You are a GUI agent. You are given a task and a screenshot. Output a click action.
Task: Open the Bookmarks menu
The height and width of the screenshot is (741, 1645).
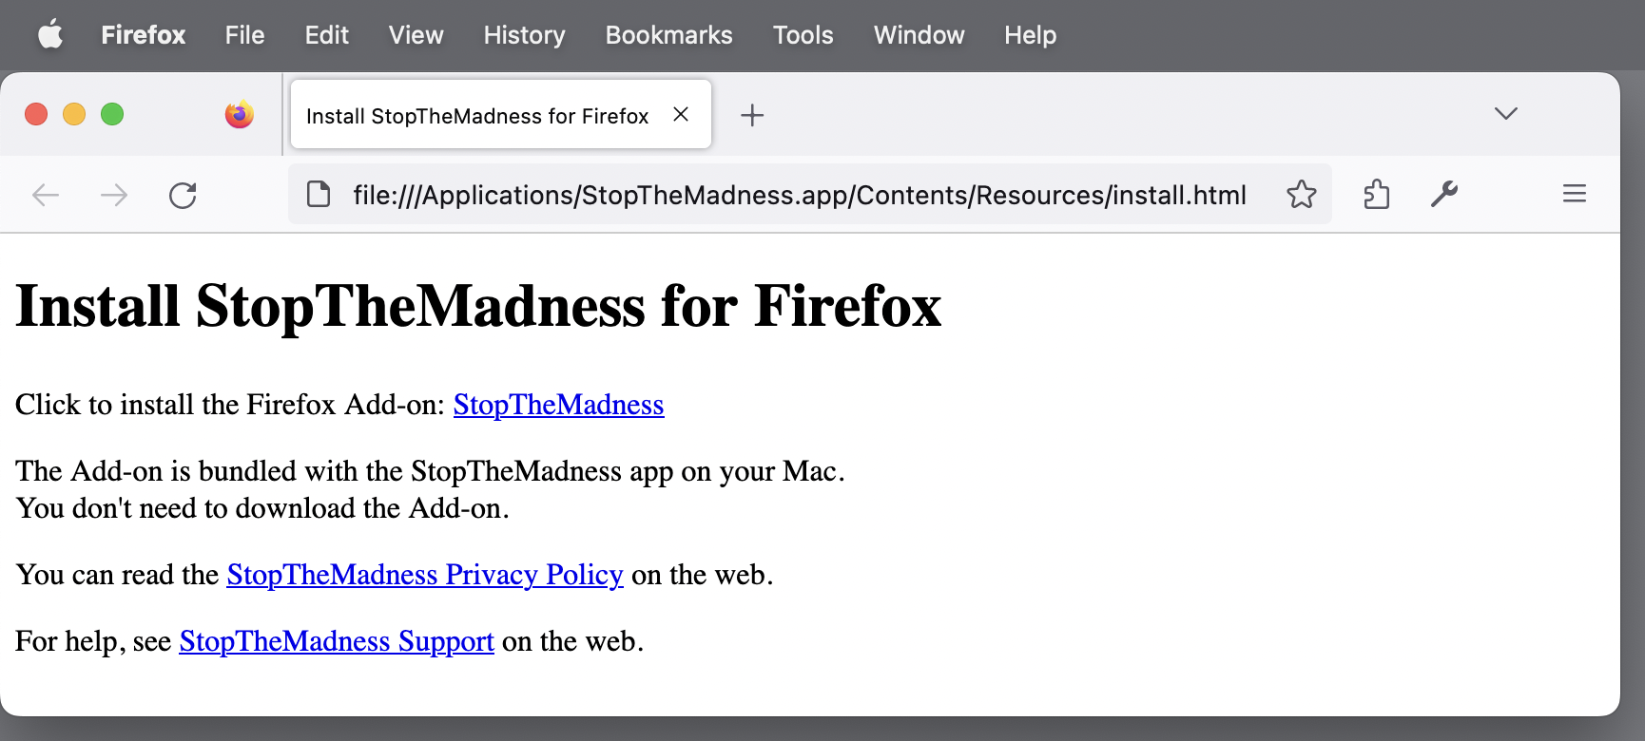pyautogui.click(x=668, y=35)
